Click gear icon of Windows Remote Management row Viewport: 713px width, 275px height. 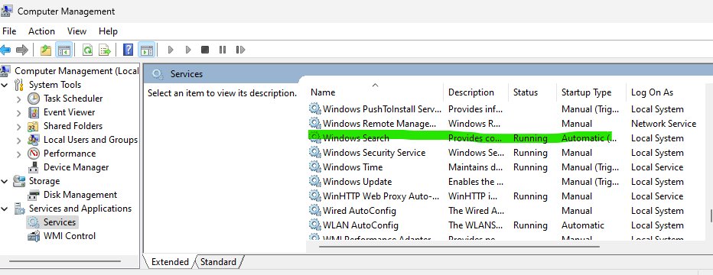pyautogui.click(x=314, y=124)
